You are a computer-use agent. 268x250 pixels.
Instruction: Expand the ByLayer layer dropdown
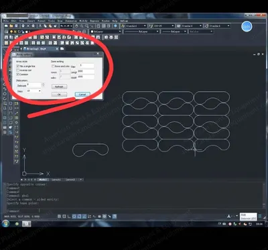pos(105,32)
